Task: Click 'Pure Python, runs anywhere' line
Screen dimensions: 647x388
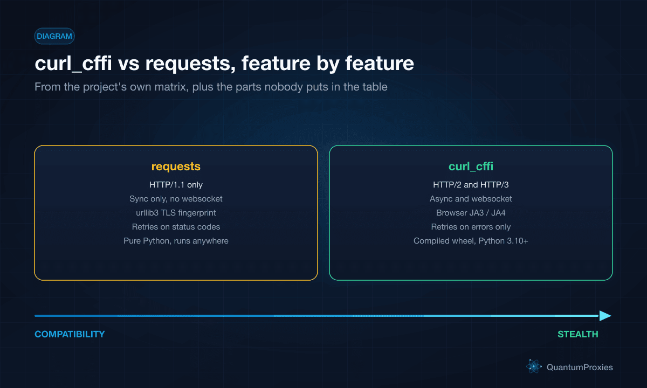Action: (176, 241)
